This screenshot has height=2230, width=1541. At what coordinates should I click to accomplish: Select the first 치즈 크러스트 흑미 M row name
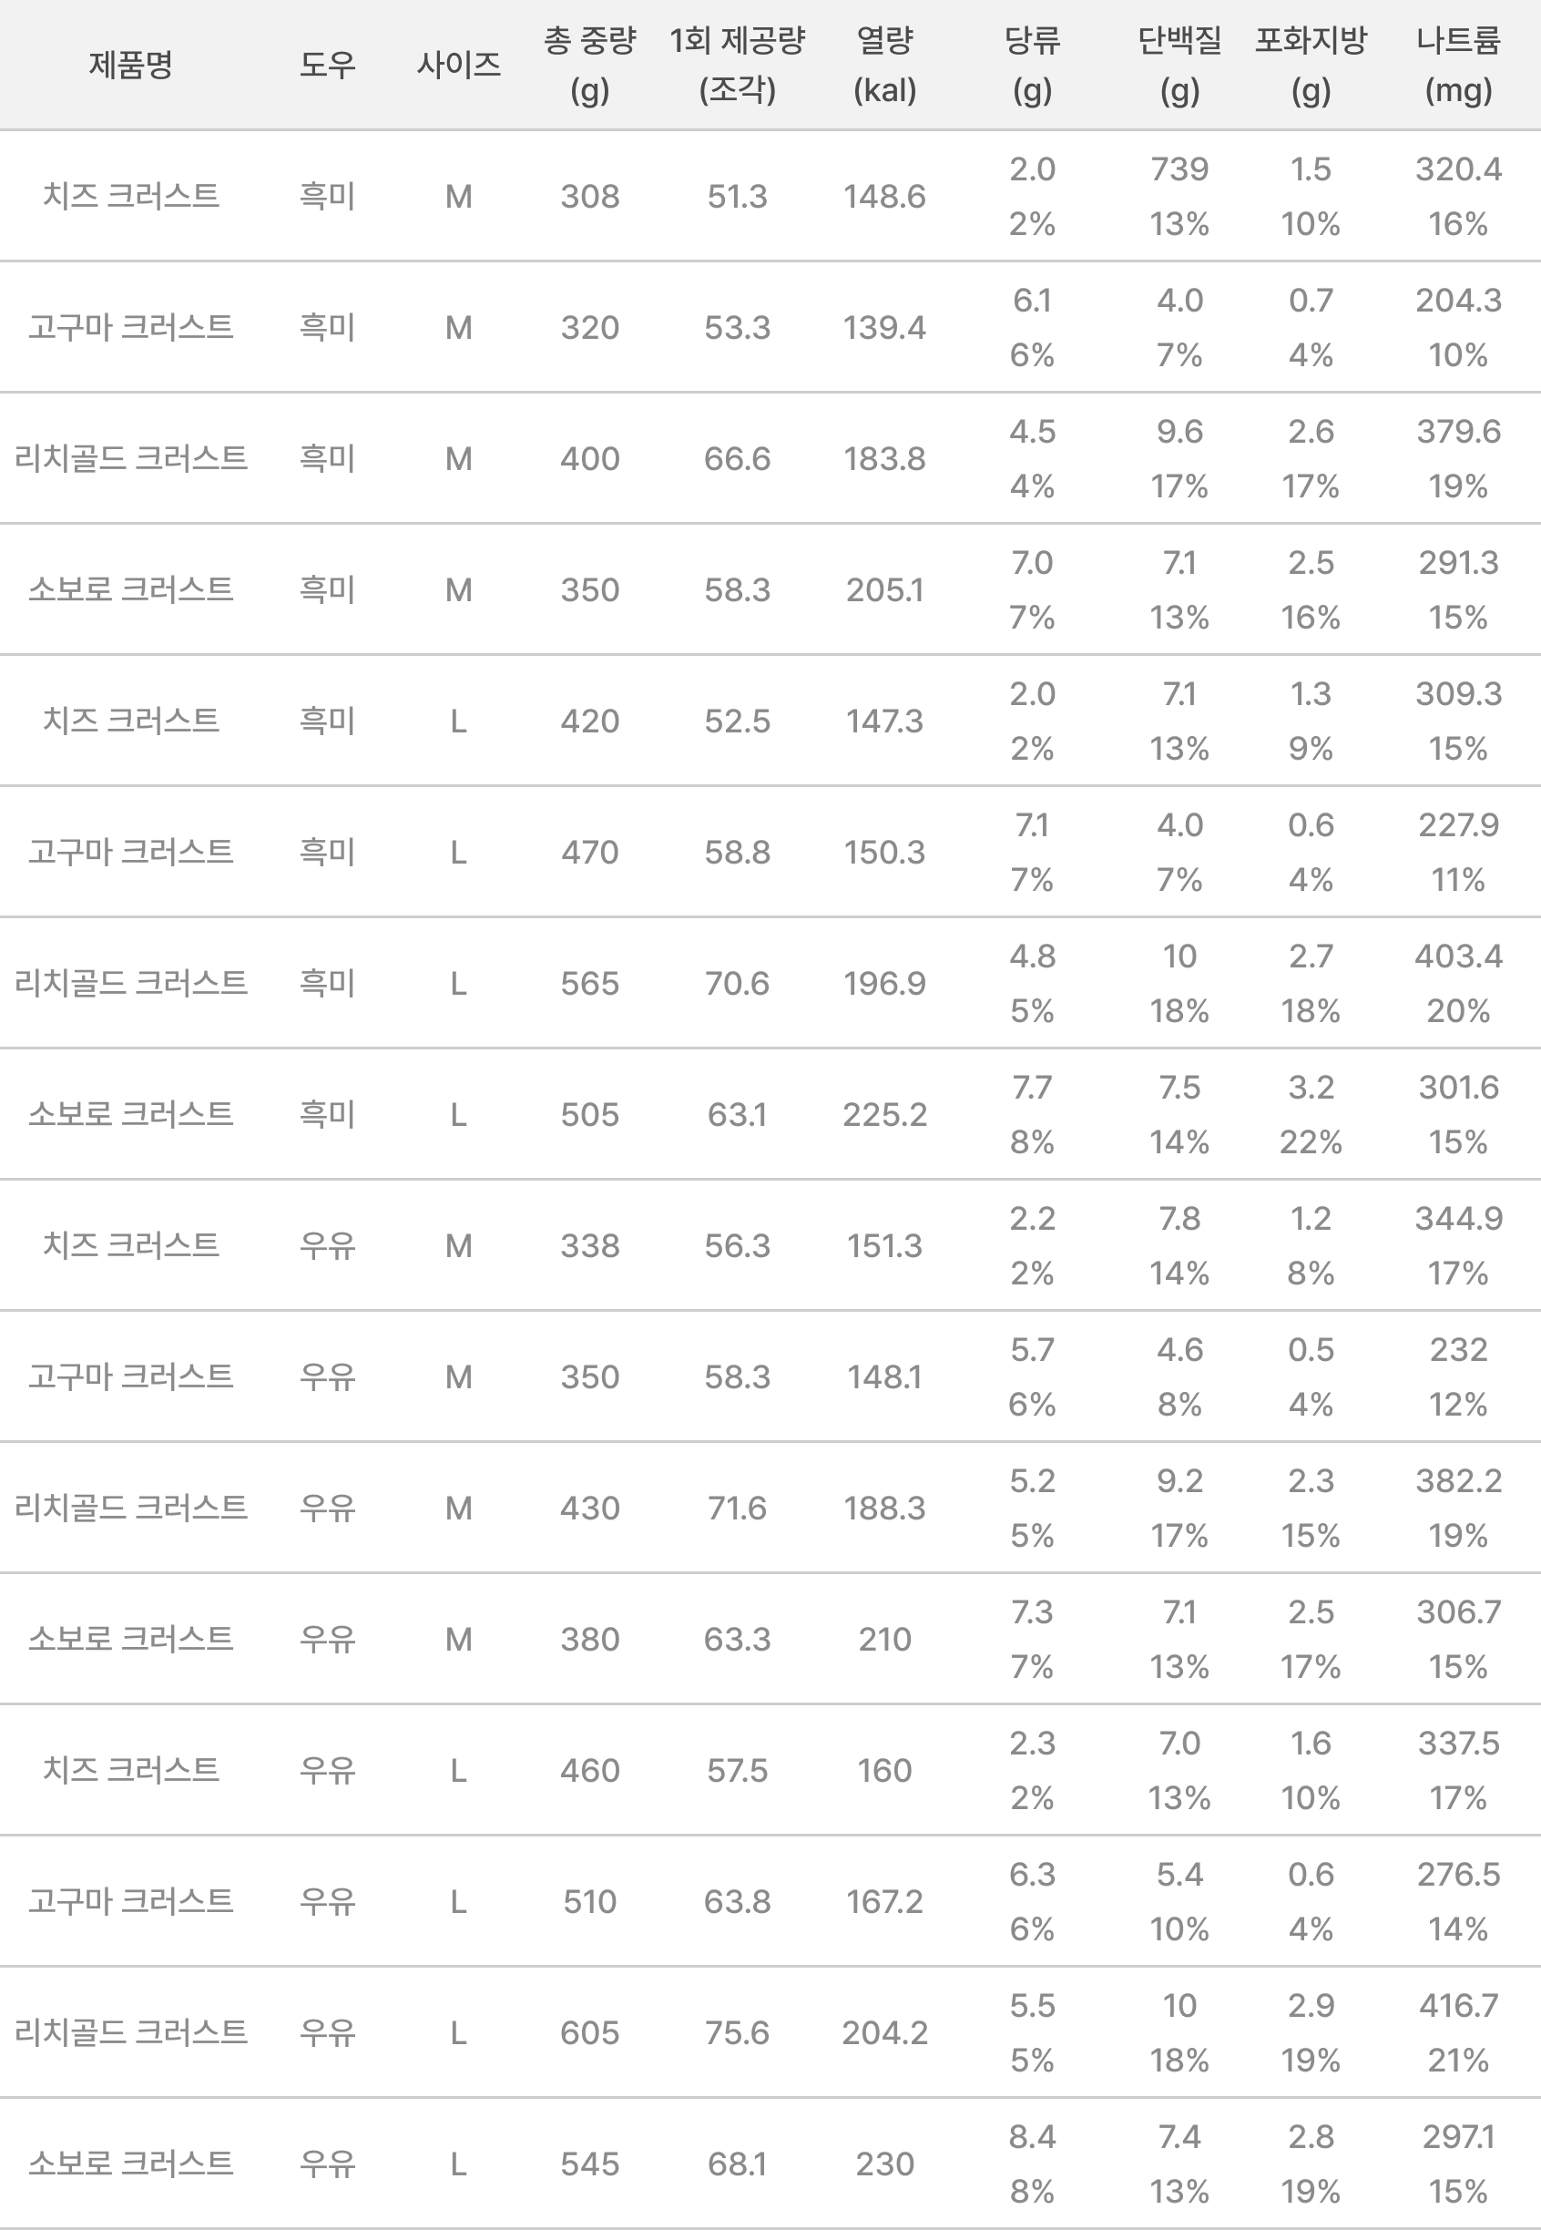click(130, 196)
